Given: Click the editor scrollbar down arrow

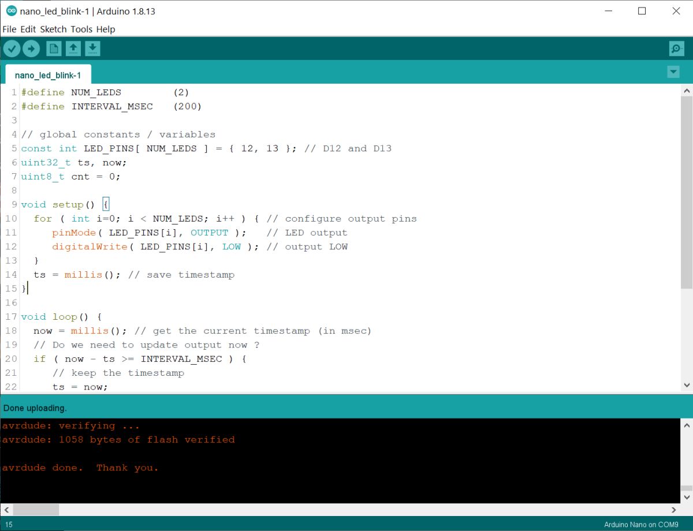Looking at the screenshot, I should [687, 385].
